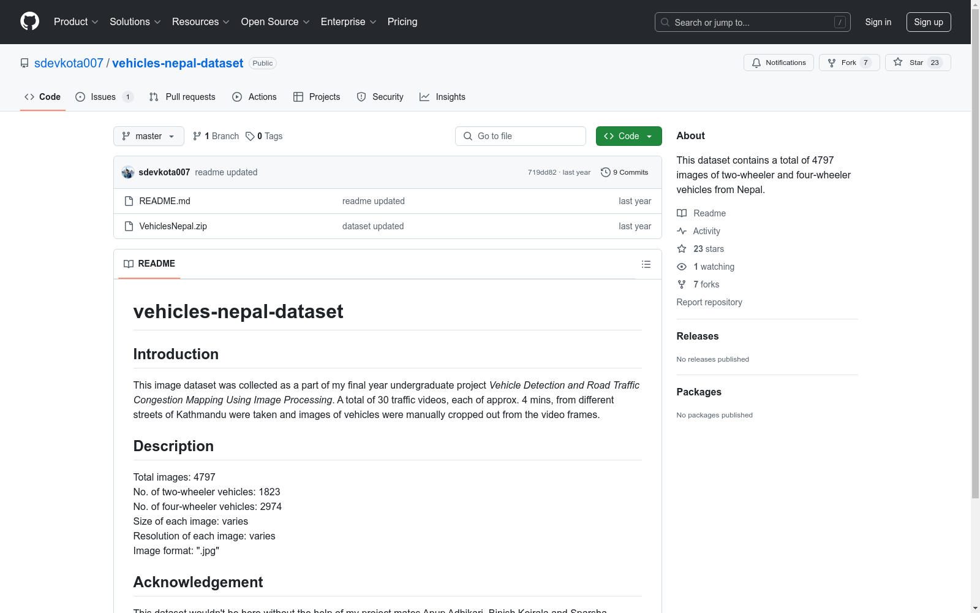Switch to the Insights tab
The height and width of the screenshot is (613, 980).
coord(443,97)
